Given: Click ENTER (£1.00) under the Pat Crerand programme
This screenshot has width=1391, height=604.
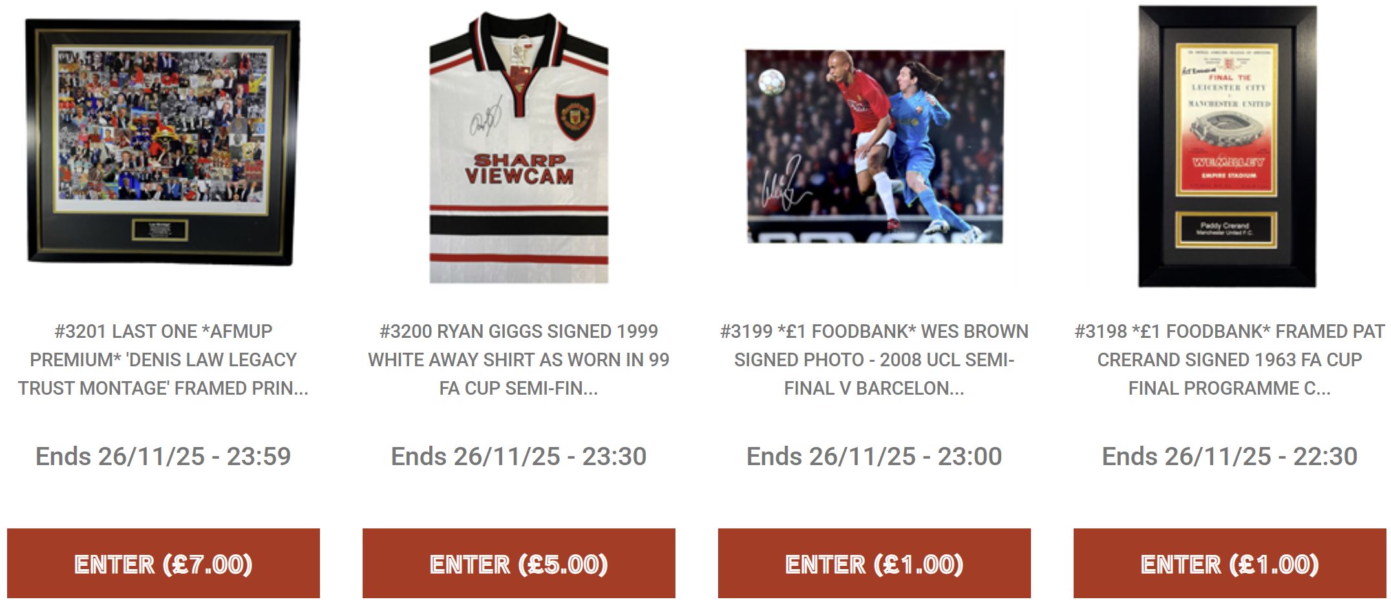Looking at the screenshot, I should click(x=1230, y=563).
